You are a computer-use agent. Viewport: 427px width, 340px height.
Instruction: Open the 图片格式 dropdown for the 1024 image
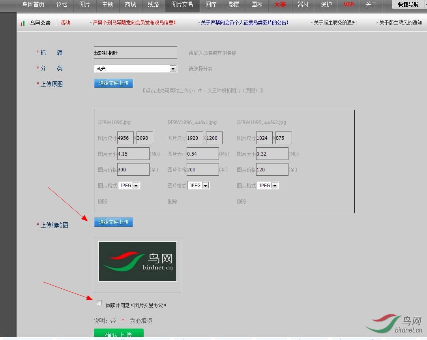click(x=275, y=186)
